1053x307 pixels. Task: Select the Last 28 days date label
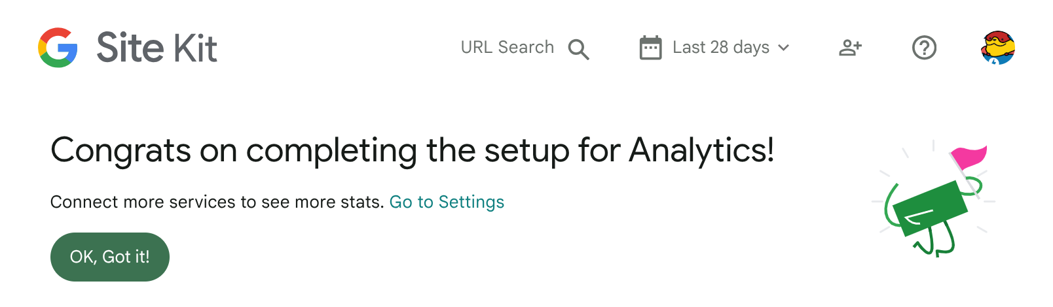point(720,48)
